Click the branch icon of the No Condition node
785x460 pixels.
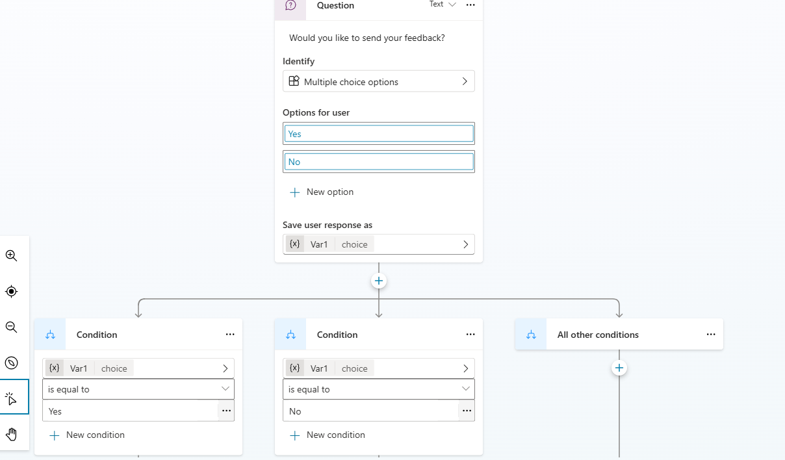tap(290, 335)
